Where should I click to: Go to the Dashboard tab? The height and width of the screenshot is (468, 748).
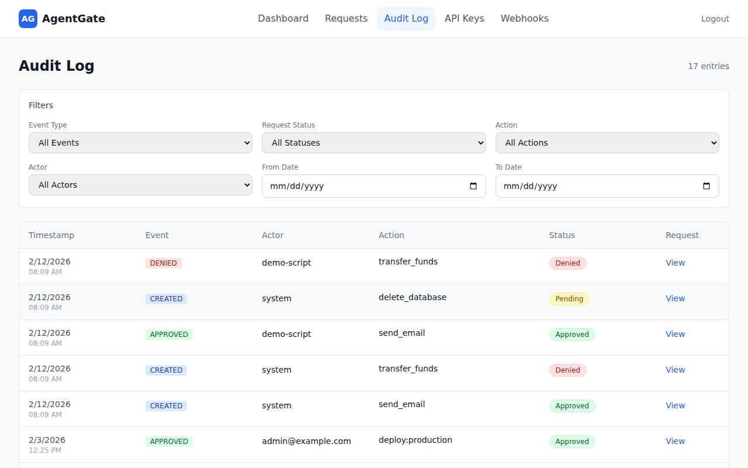(283, 19)
